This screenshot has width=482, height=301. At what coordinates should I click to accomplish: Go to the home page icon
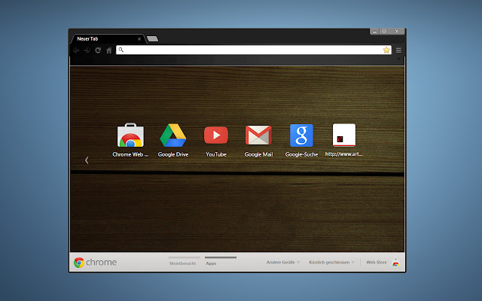[x=108, y=50]
